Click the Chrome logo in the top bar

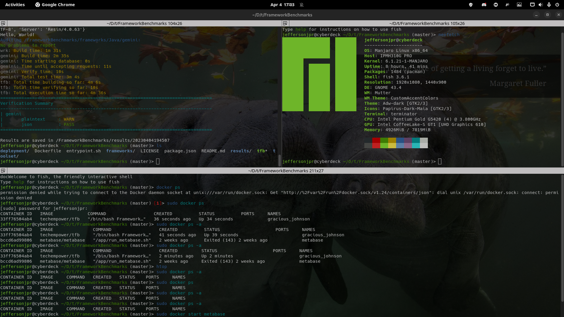coord(38,5)
